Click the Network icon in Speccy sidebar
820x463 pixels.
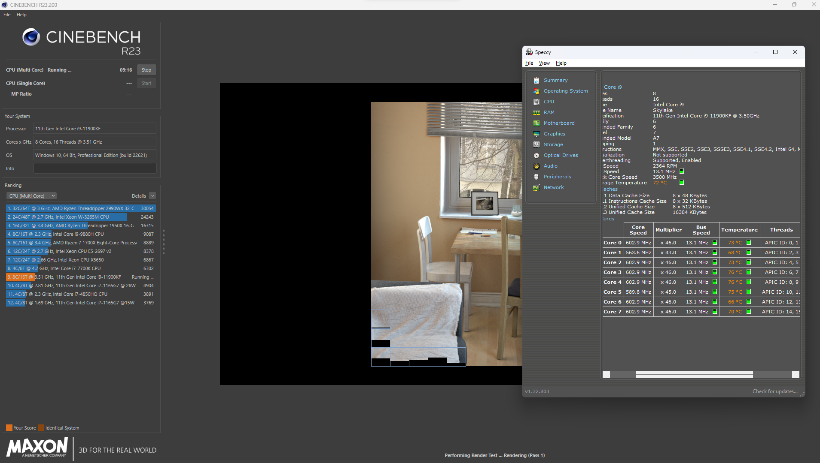(536, 187)
